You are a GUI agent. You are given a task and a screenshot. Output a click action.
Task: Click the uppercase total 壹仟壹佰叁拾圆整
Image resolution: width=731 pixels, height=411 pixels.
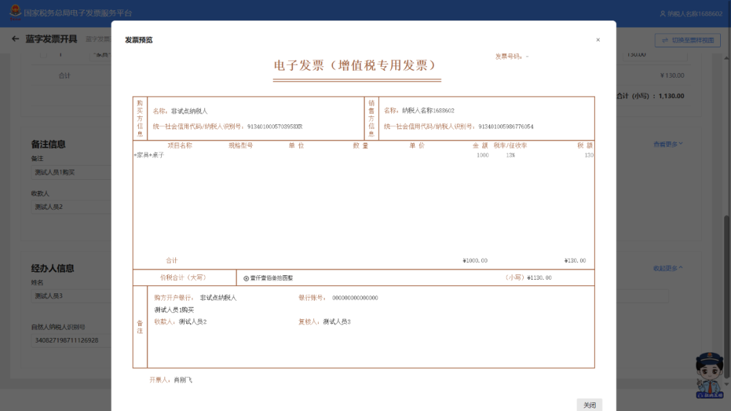point(272,279)
